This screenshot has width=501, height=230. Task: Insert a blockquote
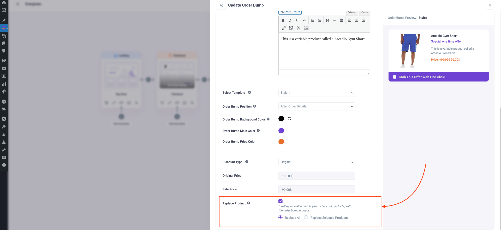pos(327,20)
